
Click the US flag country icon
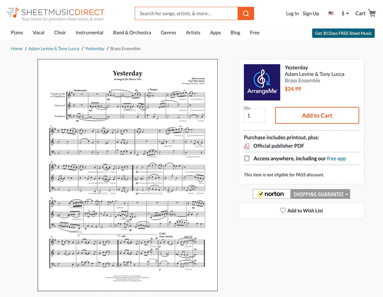coord(331,13)
